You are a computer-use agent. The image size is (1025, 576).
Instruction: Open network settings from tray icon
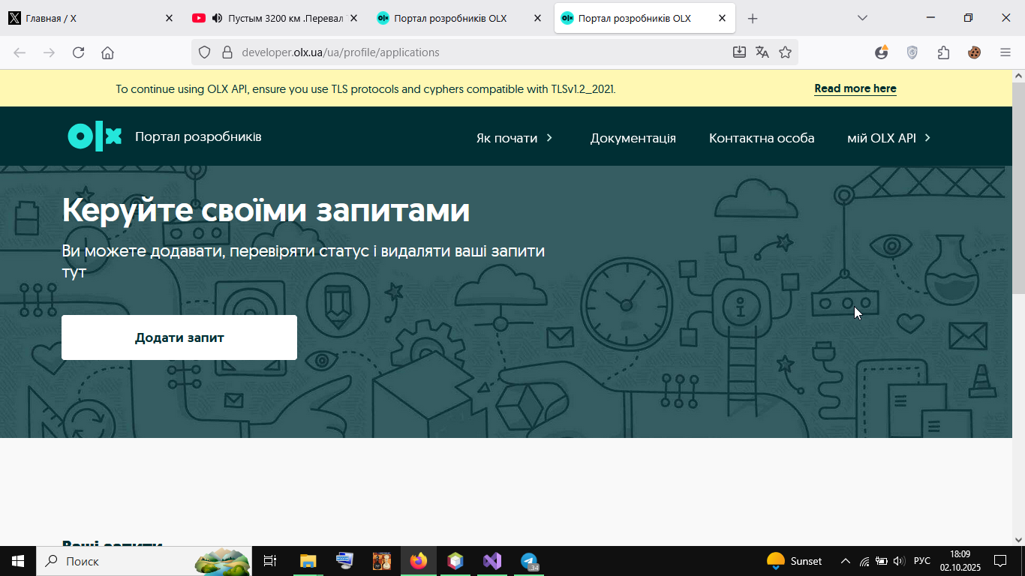(x=864, y=561)
